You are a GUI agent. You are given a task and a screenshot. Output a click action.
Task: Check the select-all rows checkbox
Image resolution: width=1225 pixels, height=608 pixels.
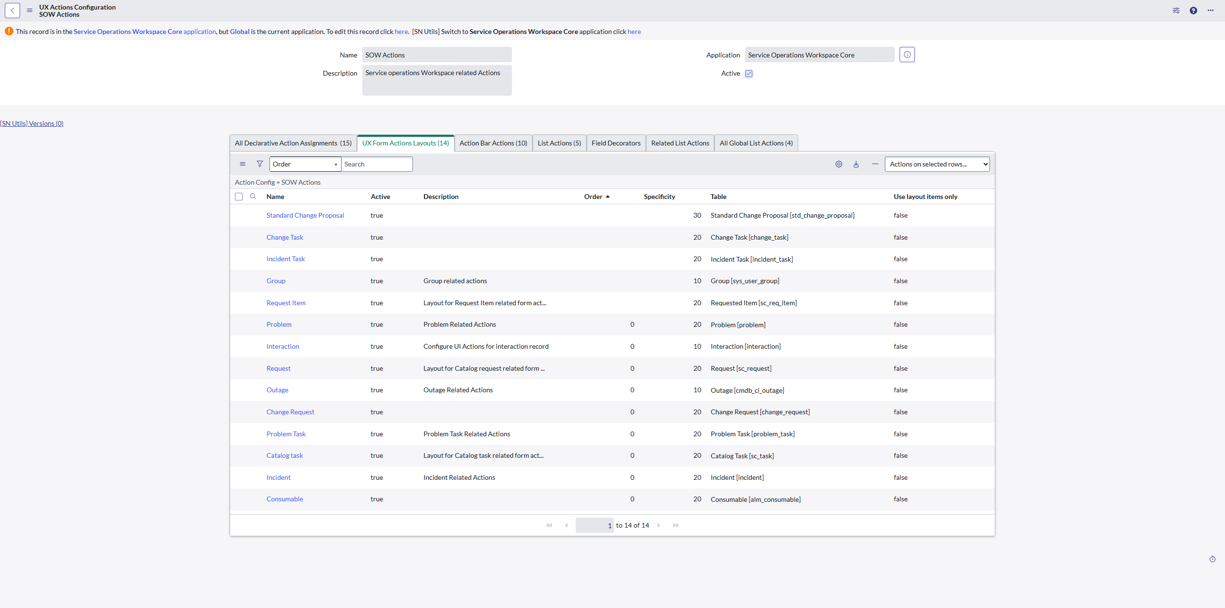pyautogui.click(x=239, y=197)
